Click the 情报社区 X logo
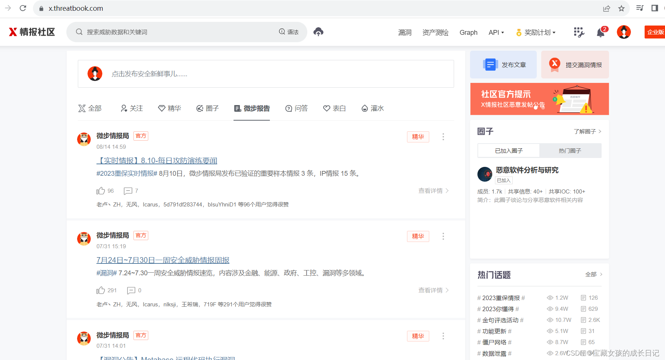Viewport: 665px width, 360px height. click(x=31, y=32)
